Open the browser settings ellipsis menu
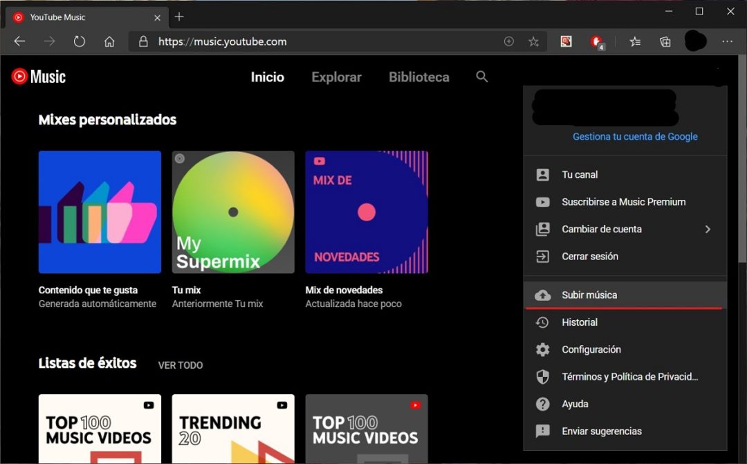Viewport: 747px width, 464px height. coord(727,41)
